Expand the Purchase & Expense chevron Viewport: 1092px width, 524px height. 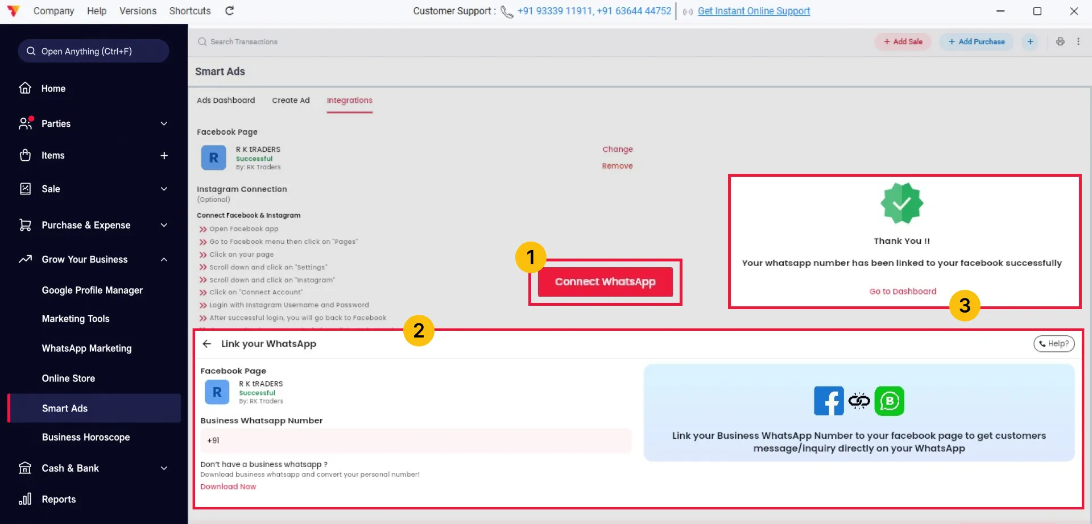(x=164, y=225)
